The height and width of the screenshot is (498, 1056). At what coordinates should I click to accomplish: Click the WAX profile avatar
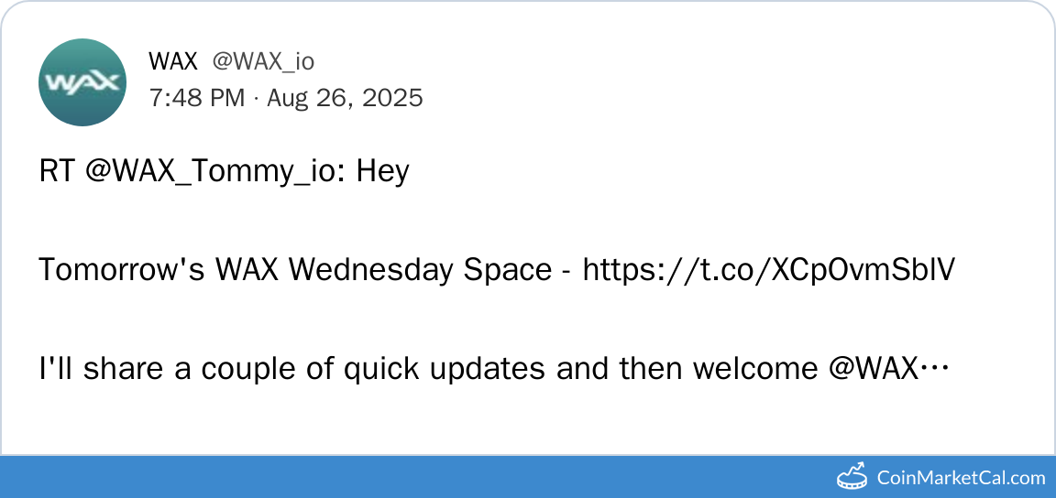click(82, 82)
